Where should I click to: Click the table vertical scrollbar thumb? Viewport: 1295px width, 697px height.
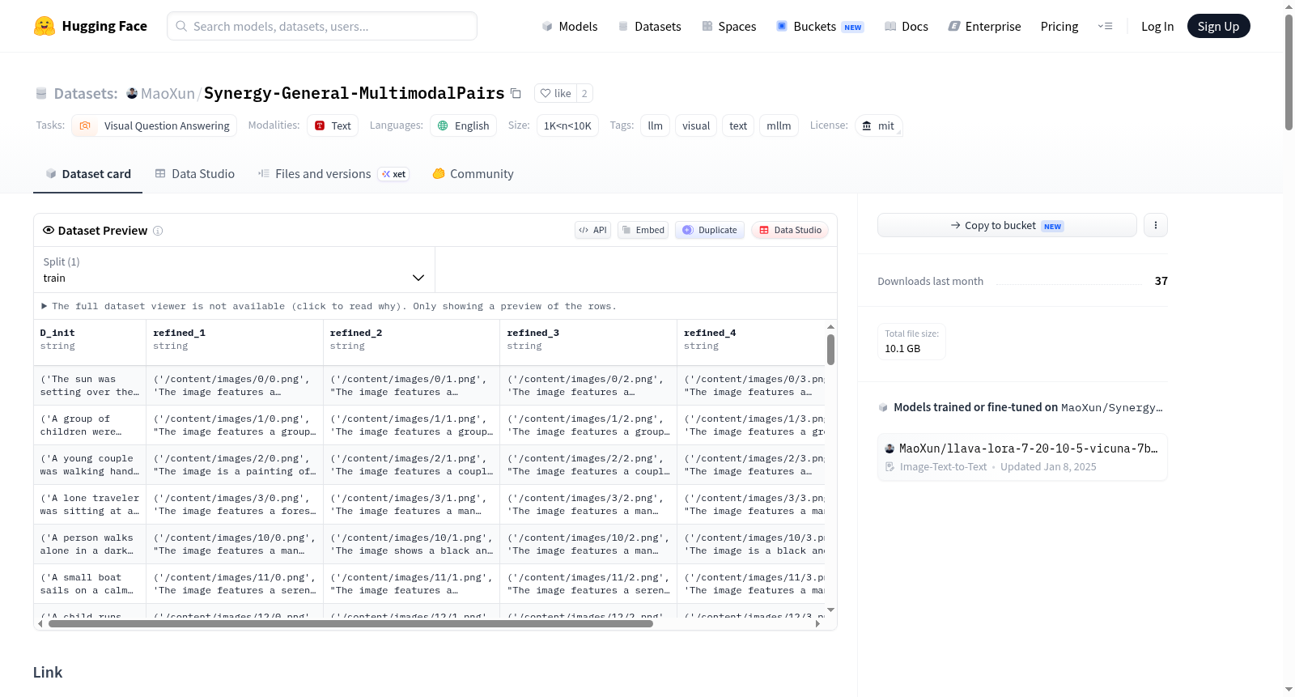click(x=830, y=350)
